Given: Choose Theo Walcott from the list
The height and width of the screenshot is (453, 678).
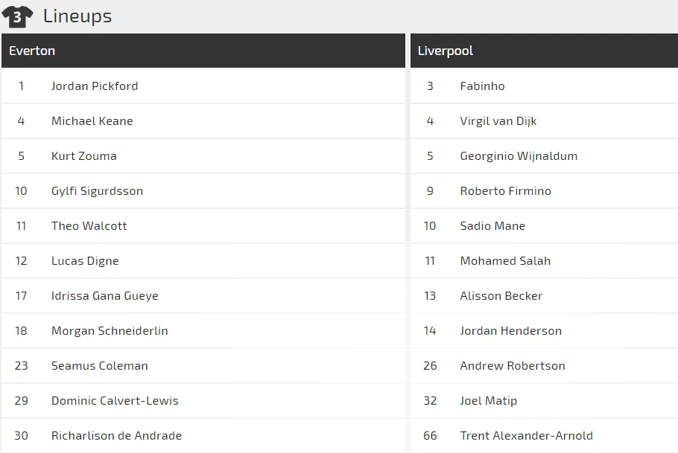Looking at the screenshot, I should (x=89, y=225).
